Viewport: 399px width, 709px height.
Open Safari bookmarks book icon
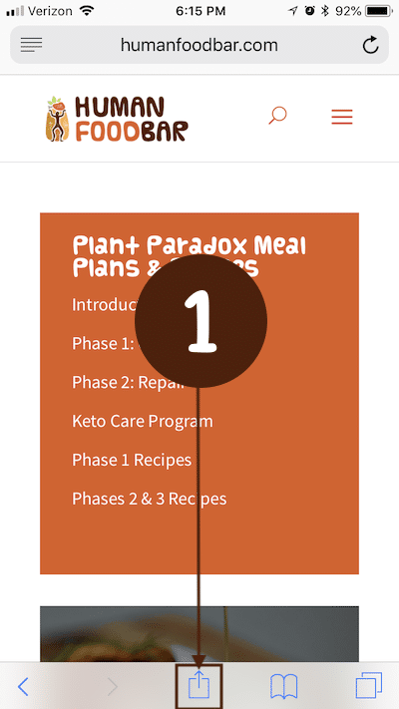(x=283, y=686)
